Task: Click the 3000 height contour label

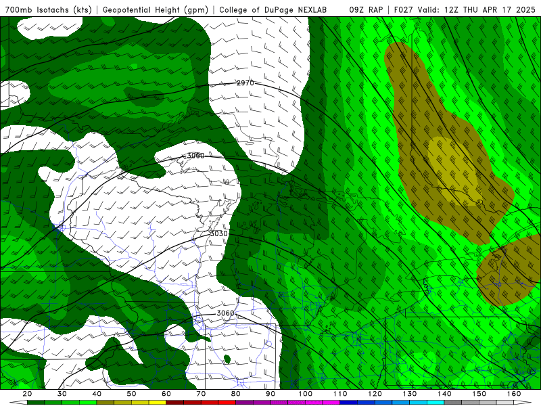Action: pyautogui.click(x=195, y=156)
